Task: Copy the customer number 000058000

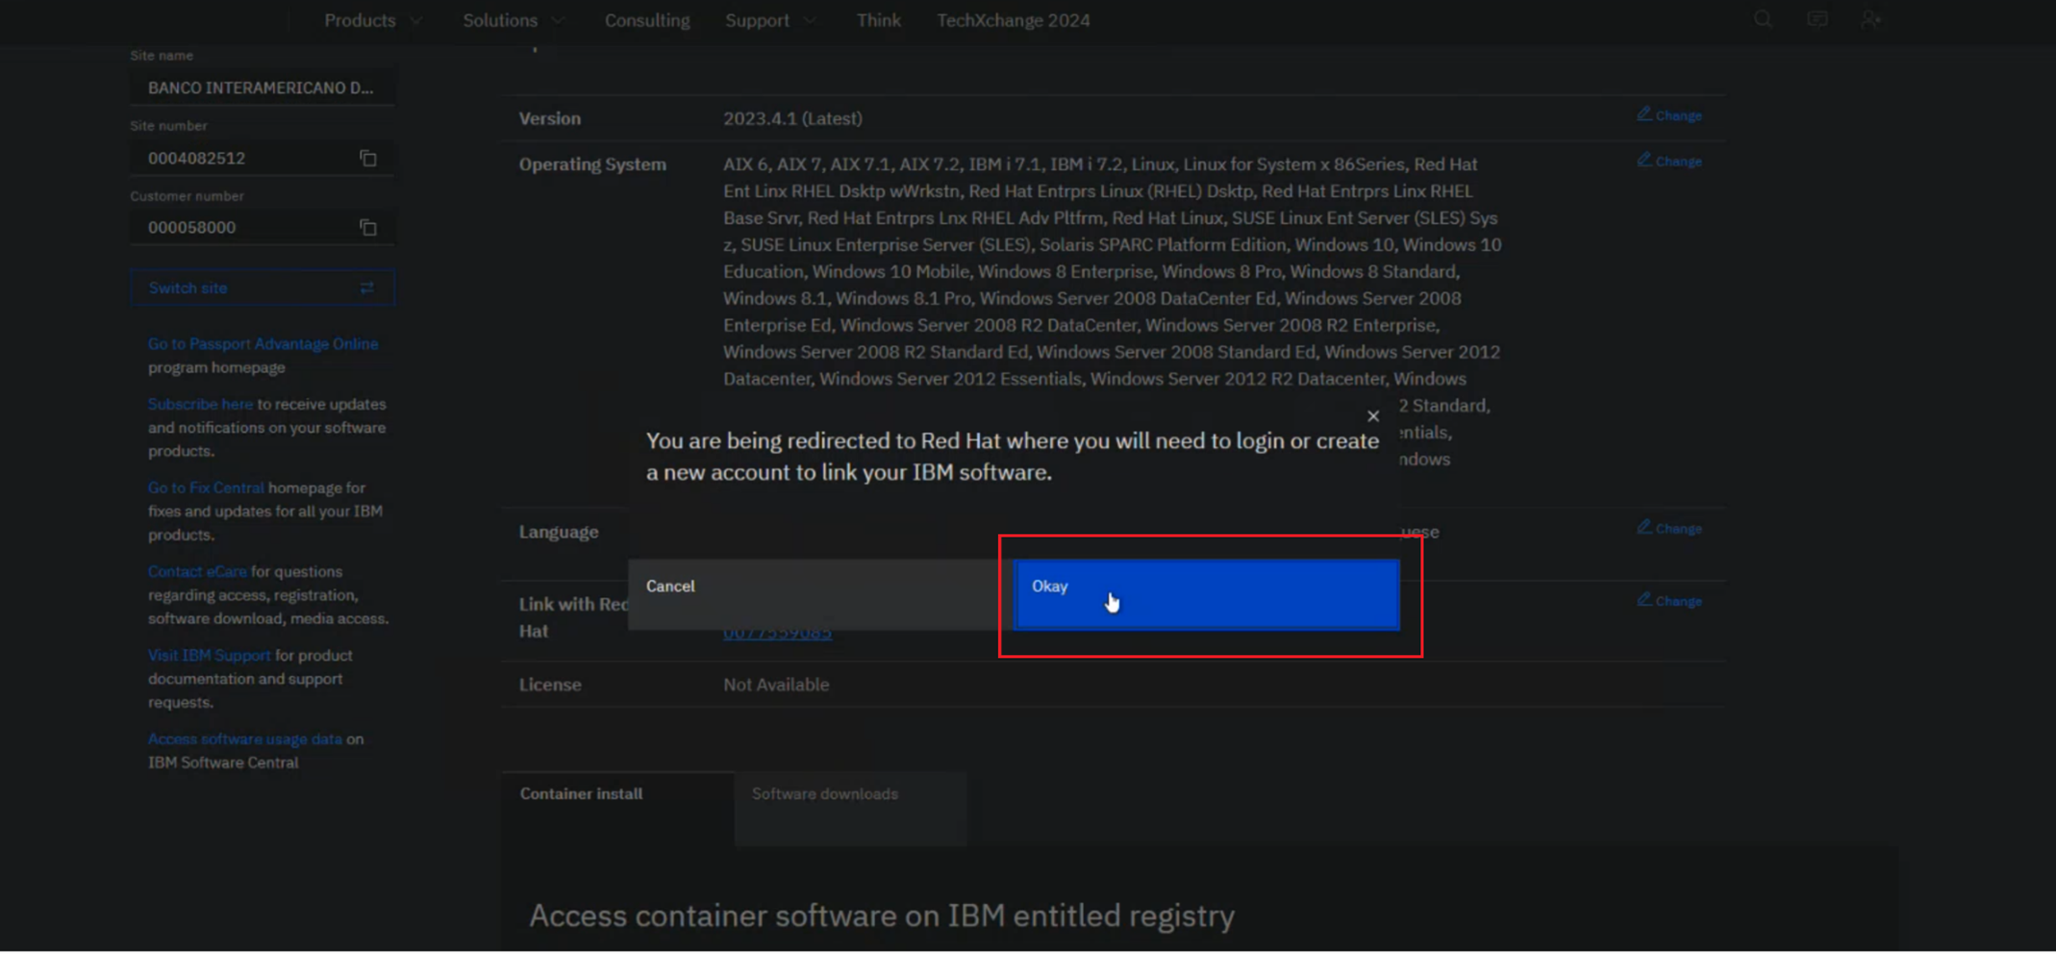Action: tap(368, 228)
